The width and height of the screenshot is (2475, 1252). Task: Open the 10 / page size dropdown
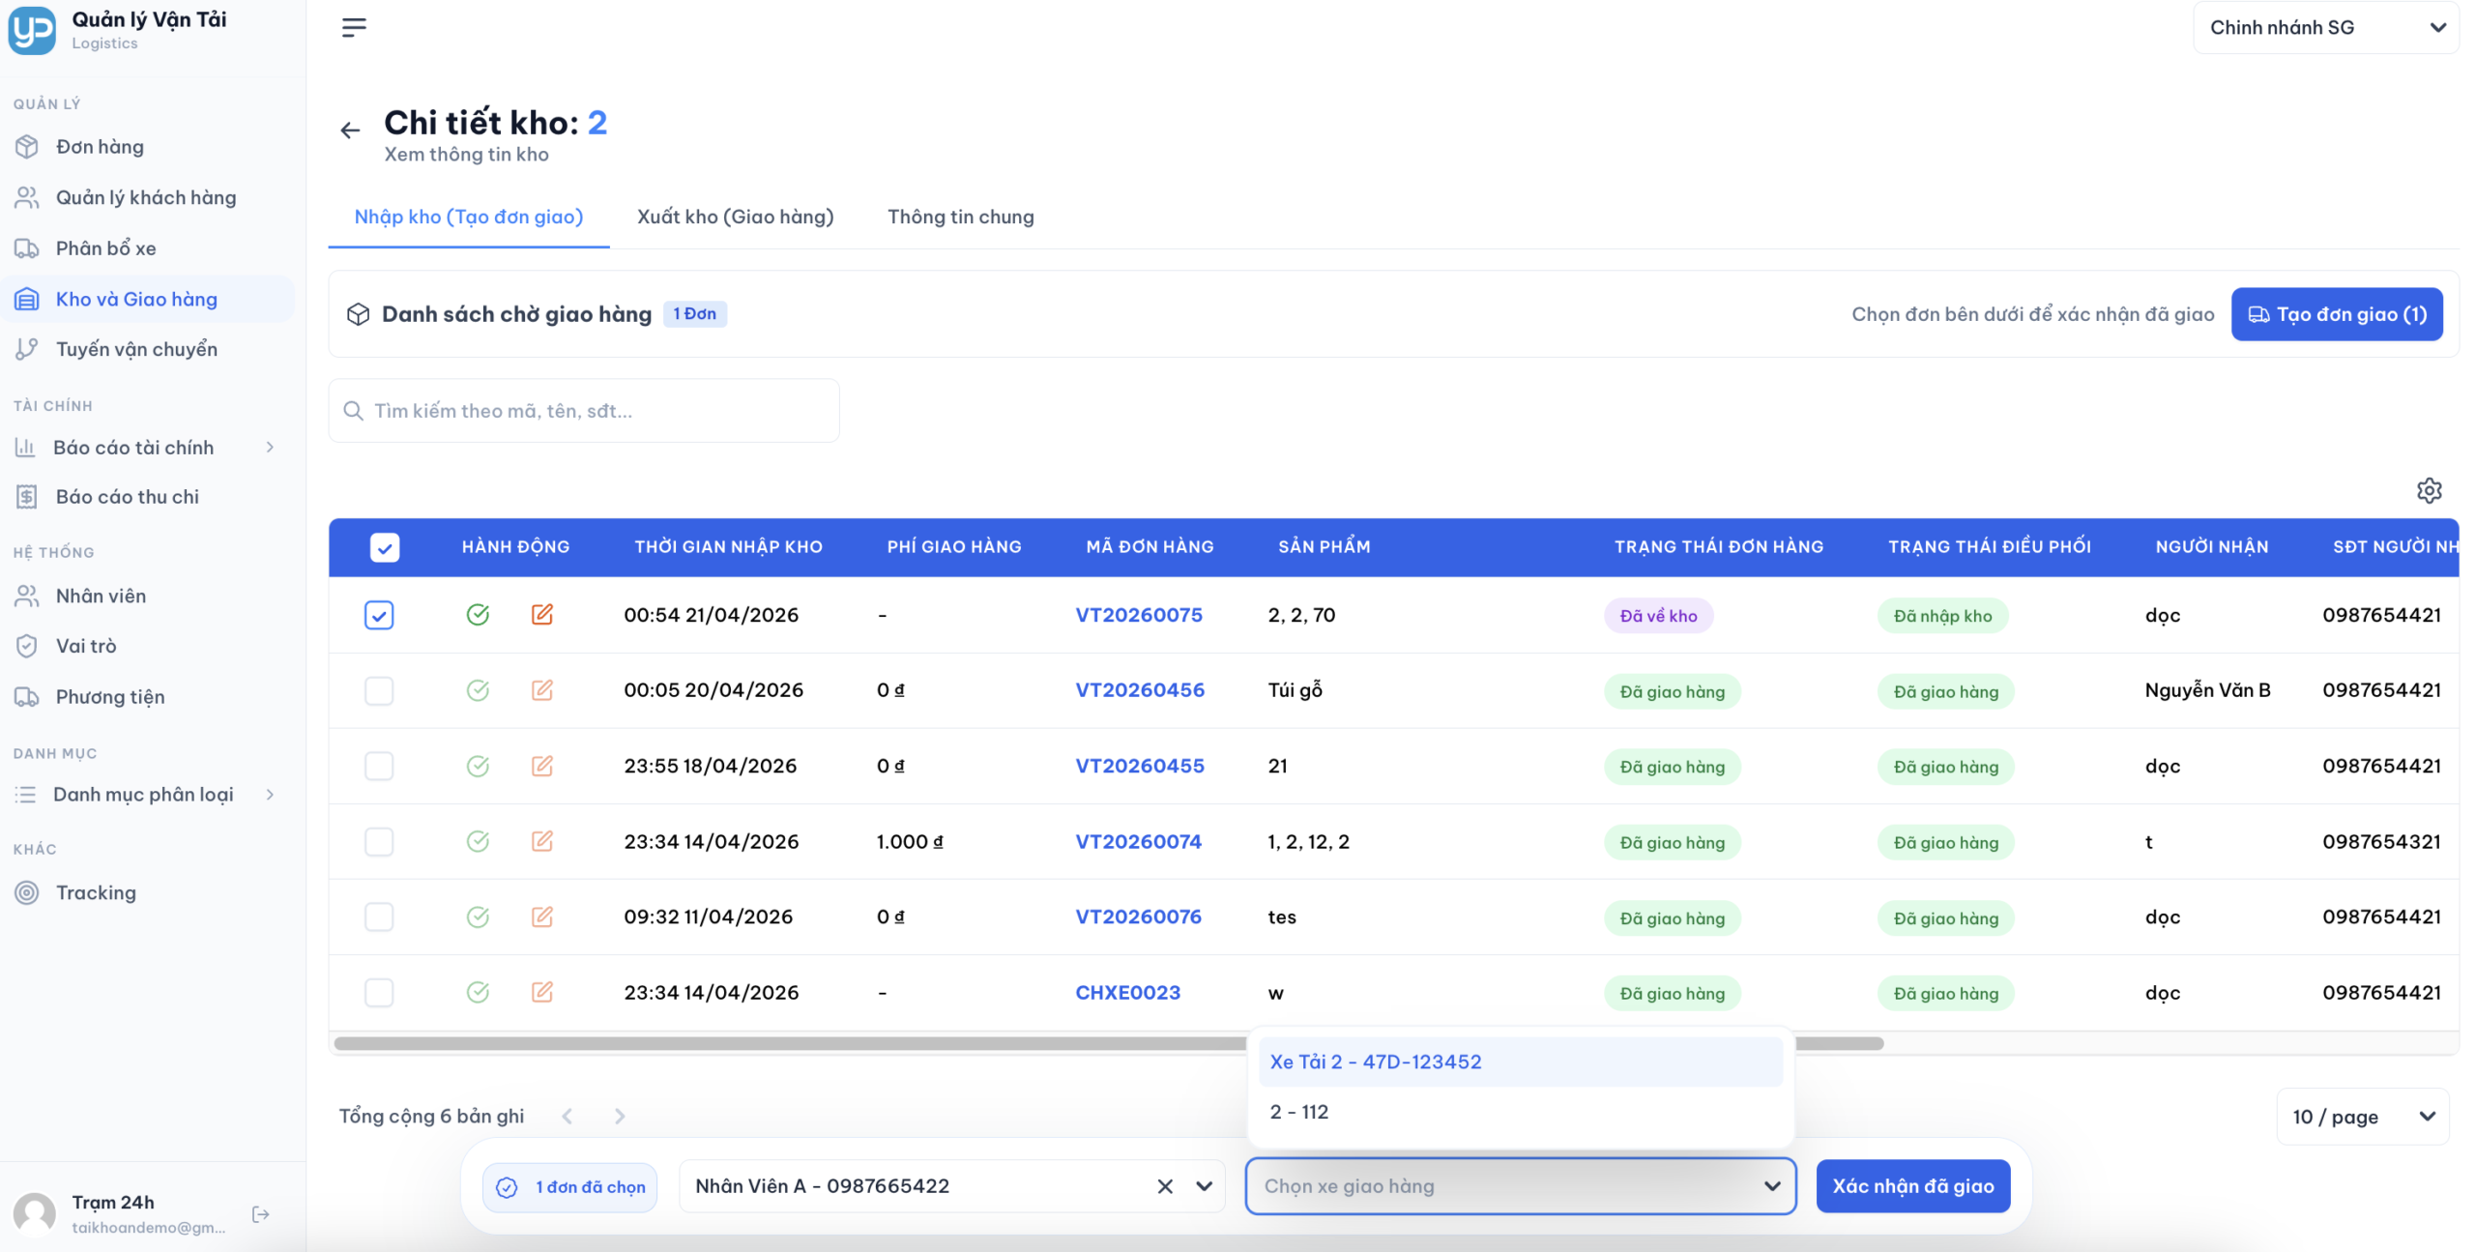2363,1117
